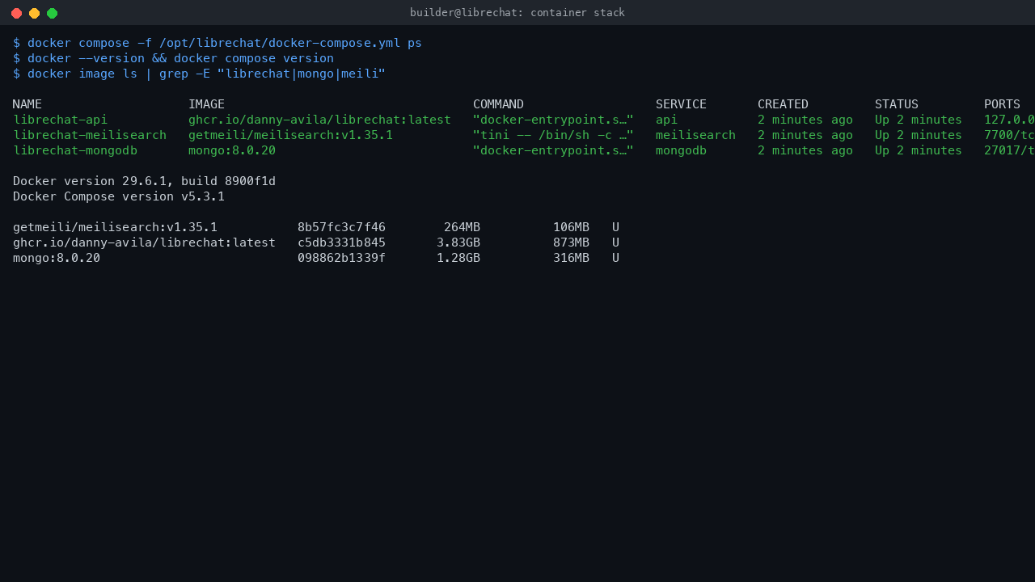Click the 'U' flag in the mongo:8.0.20 image row
1035x582 pixels.
tap(615, 258)
